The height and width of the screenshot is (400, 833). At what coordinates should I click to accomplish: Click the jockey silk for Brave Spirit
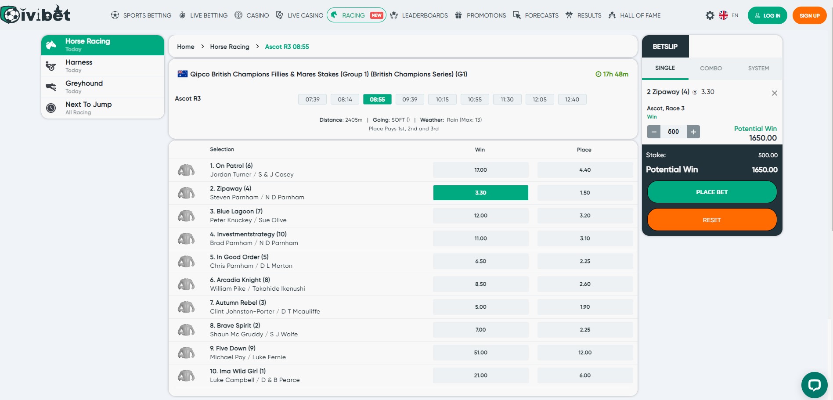point(186,330)
